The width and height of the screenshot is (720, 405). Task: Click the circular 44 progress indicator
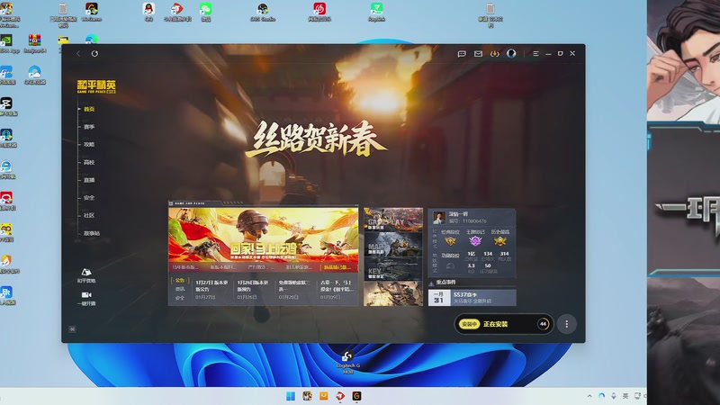[x=544, y=324]
